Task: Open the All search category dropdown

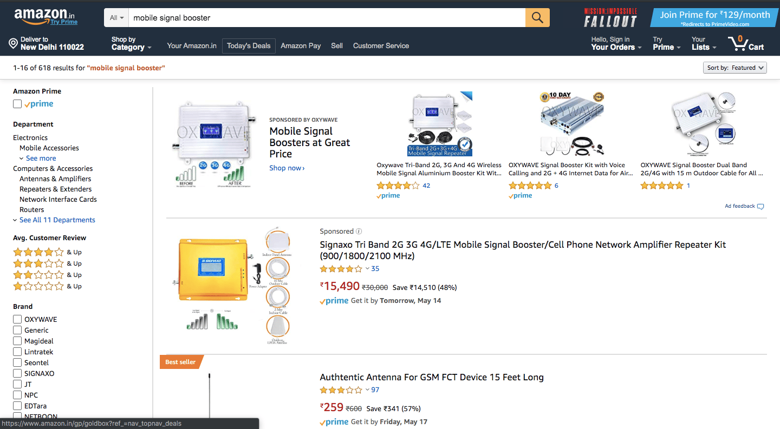Action: click(x=116, y=18)
